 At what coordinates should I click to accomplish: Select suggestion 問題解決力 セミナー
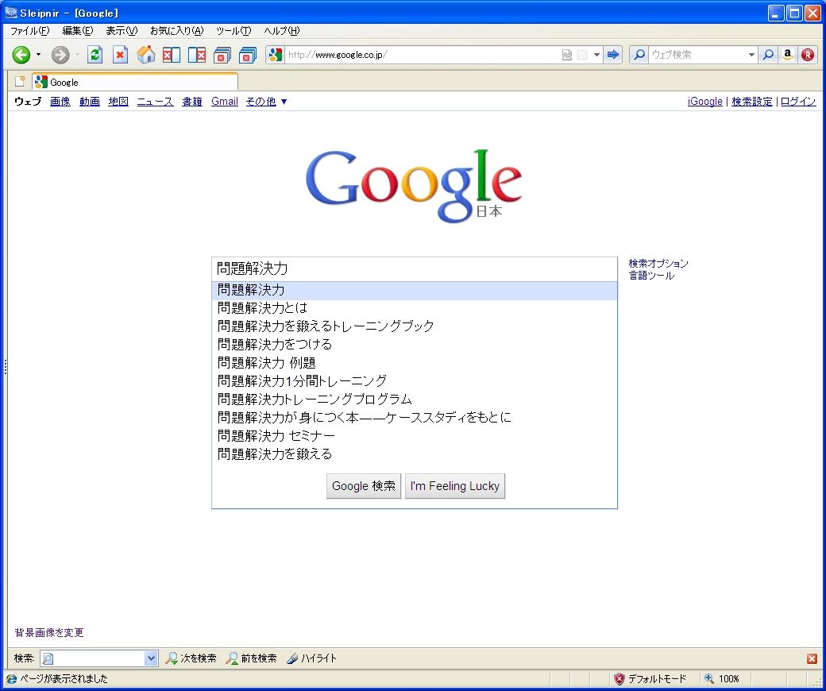(414, 435)
